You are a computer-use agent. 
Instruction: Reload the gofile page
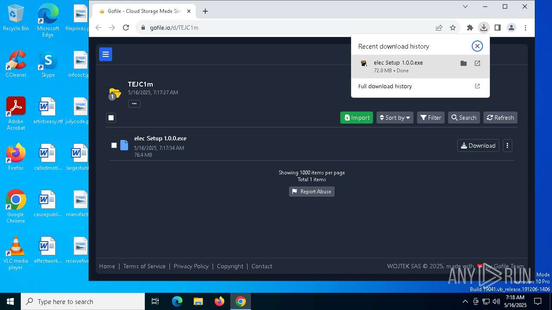coord(126,28)
